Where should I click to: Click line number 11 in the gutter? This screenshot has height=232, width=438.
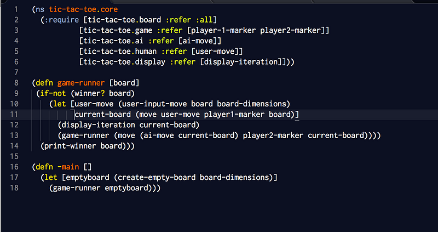pyautogui.click(x=14, y=114)
